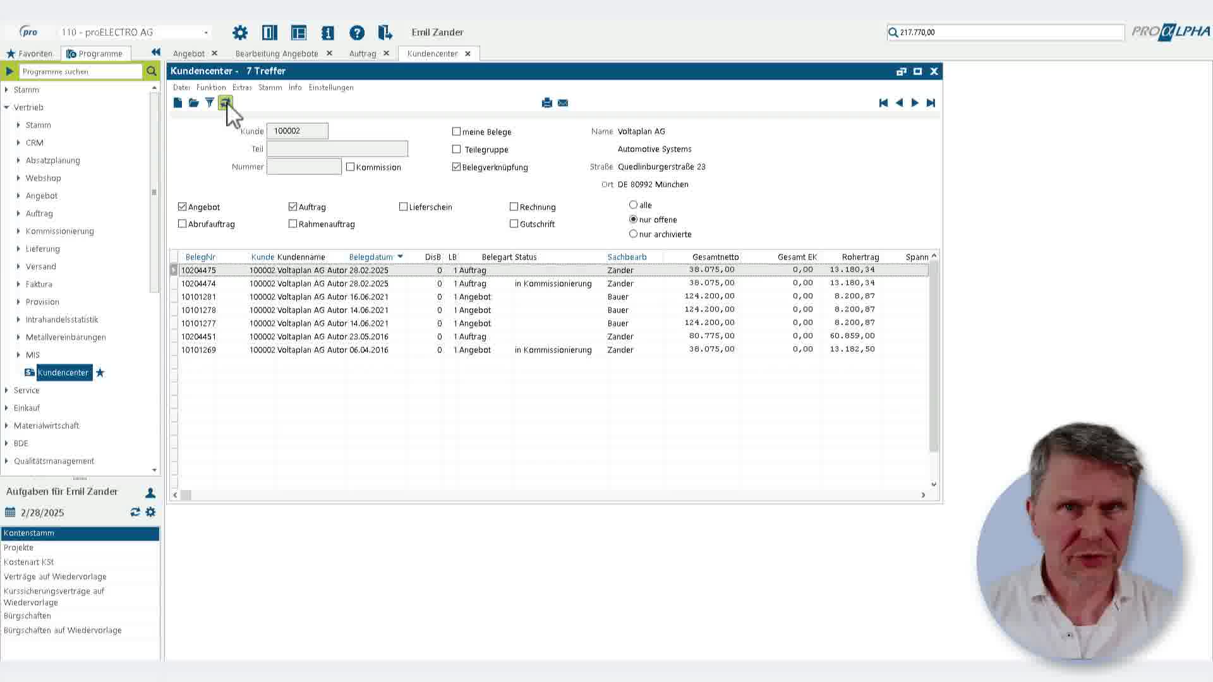Click the printer icon
The width and height of the screenshot is (1213, 682).
[x=547, y=103]
